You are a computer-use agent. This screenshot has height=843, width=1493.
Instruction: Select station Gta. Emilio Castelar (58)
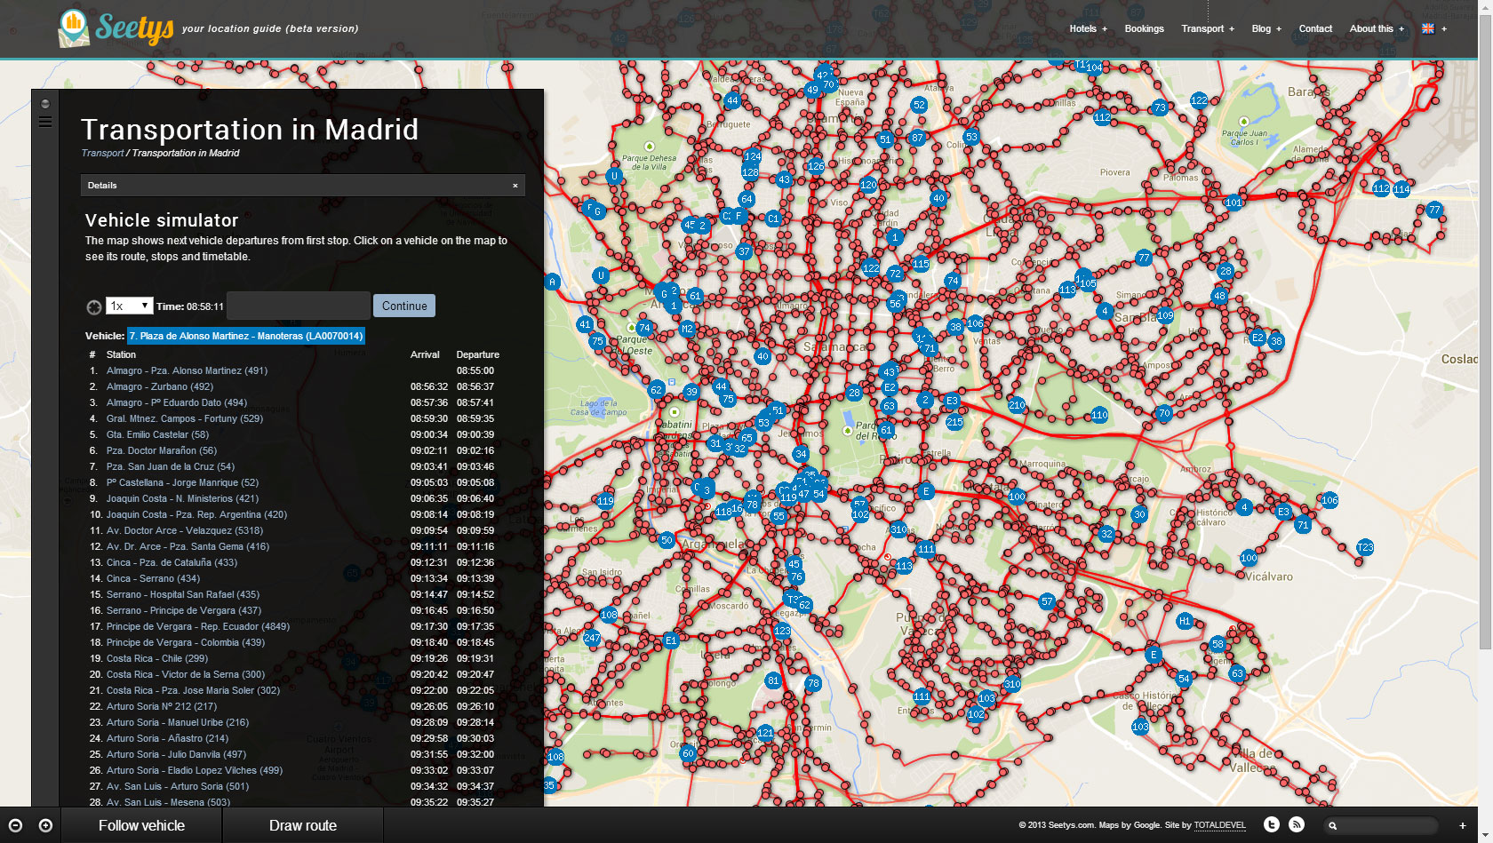[157, 434]
